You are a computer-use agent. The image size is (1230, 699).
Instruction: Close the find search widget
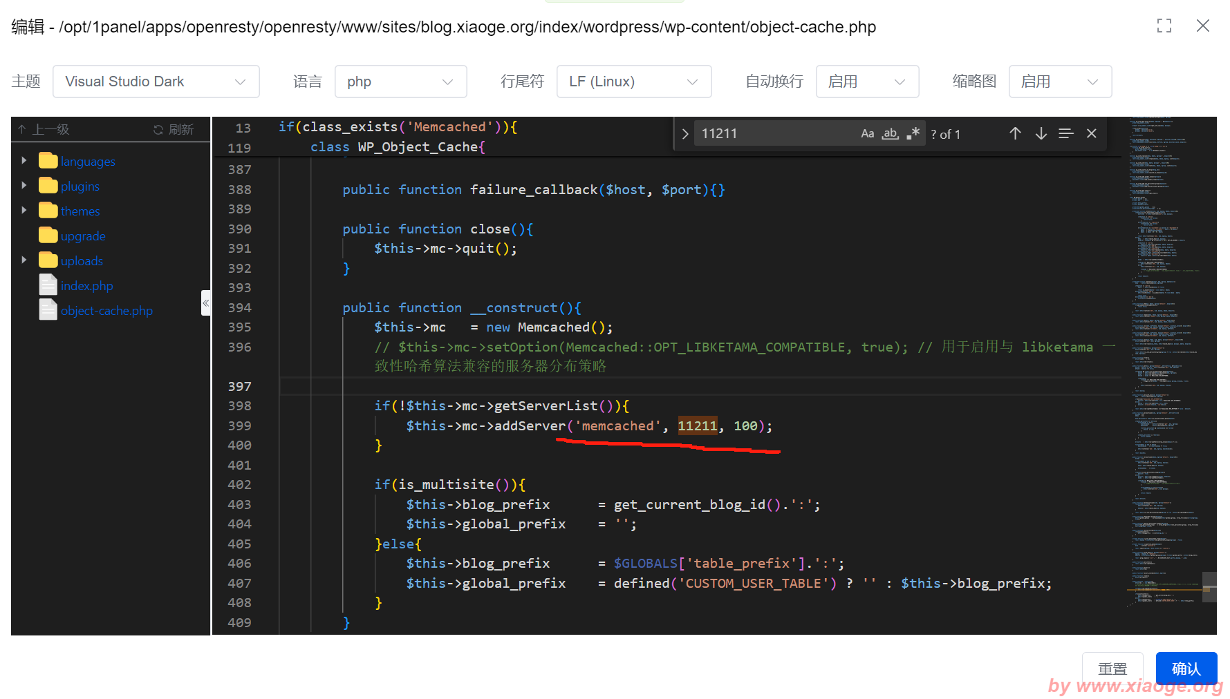pos(1091,134)
